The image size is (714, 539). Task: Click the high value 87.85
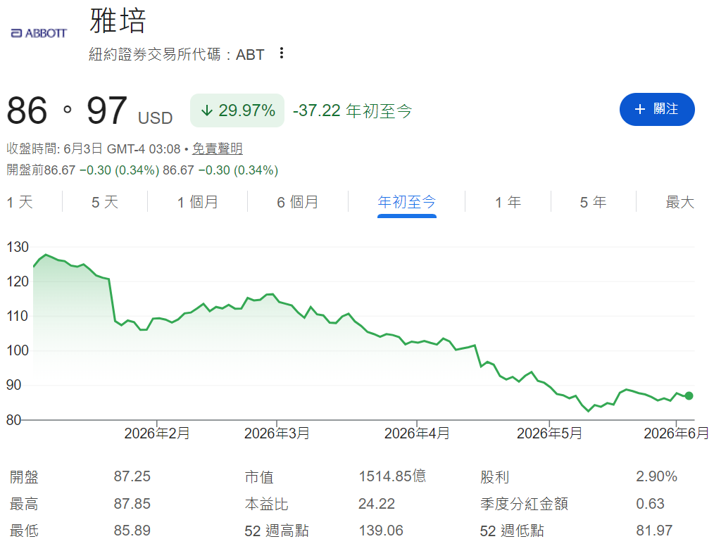[132, 504]
